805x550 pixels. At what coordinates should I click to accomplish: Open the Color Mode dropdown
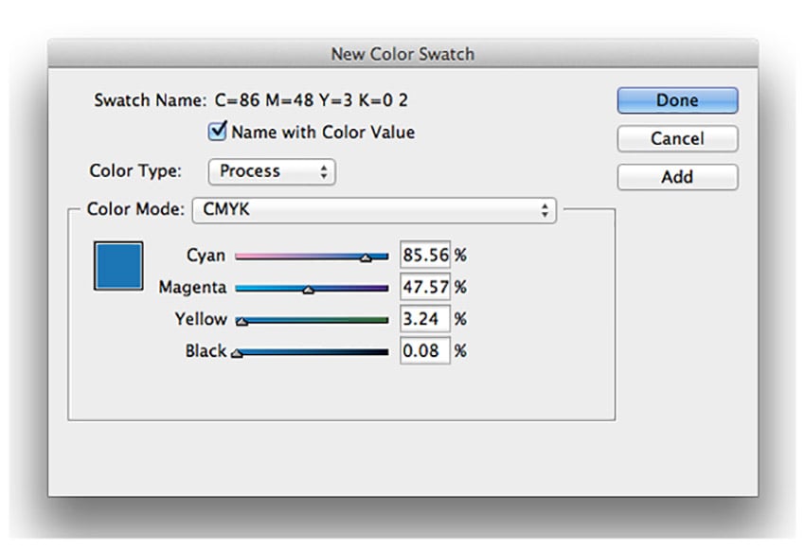374,209
